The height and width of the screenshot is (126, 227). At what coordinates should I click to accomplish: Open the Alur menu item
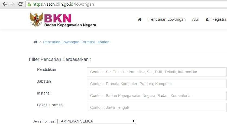195,19
